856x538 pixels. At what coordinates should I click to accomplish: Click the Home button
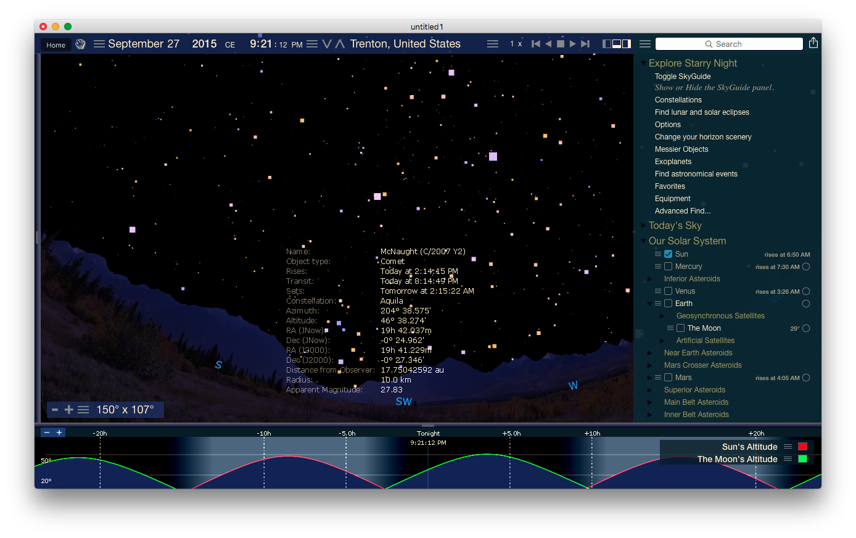(x=56, y=45)
